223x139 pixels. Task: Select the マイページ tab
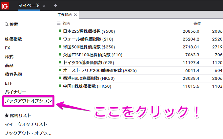coord(29,6)
